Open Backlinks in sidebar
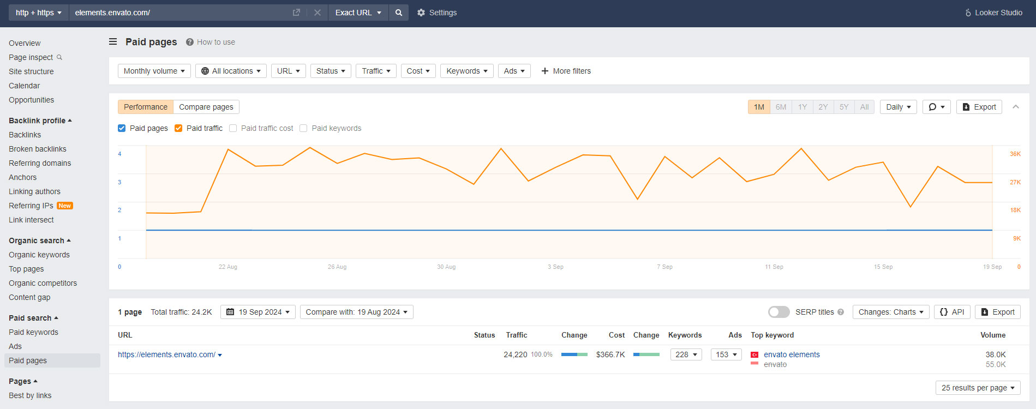 25,135
